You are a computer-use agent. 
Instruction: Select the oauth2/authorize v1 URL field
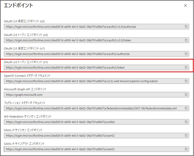[x=96, y=54]
